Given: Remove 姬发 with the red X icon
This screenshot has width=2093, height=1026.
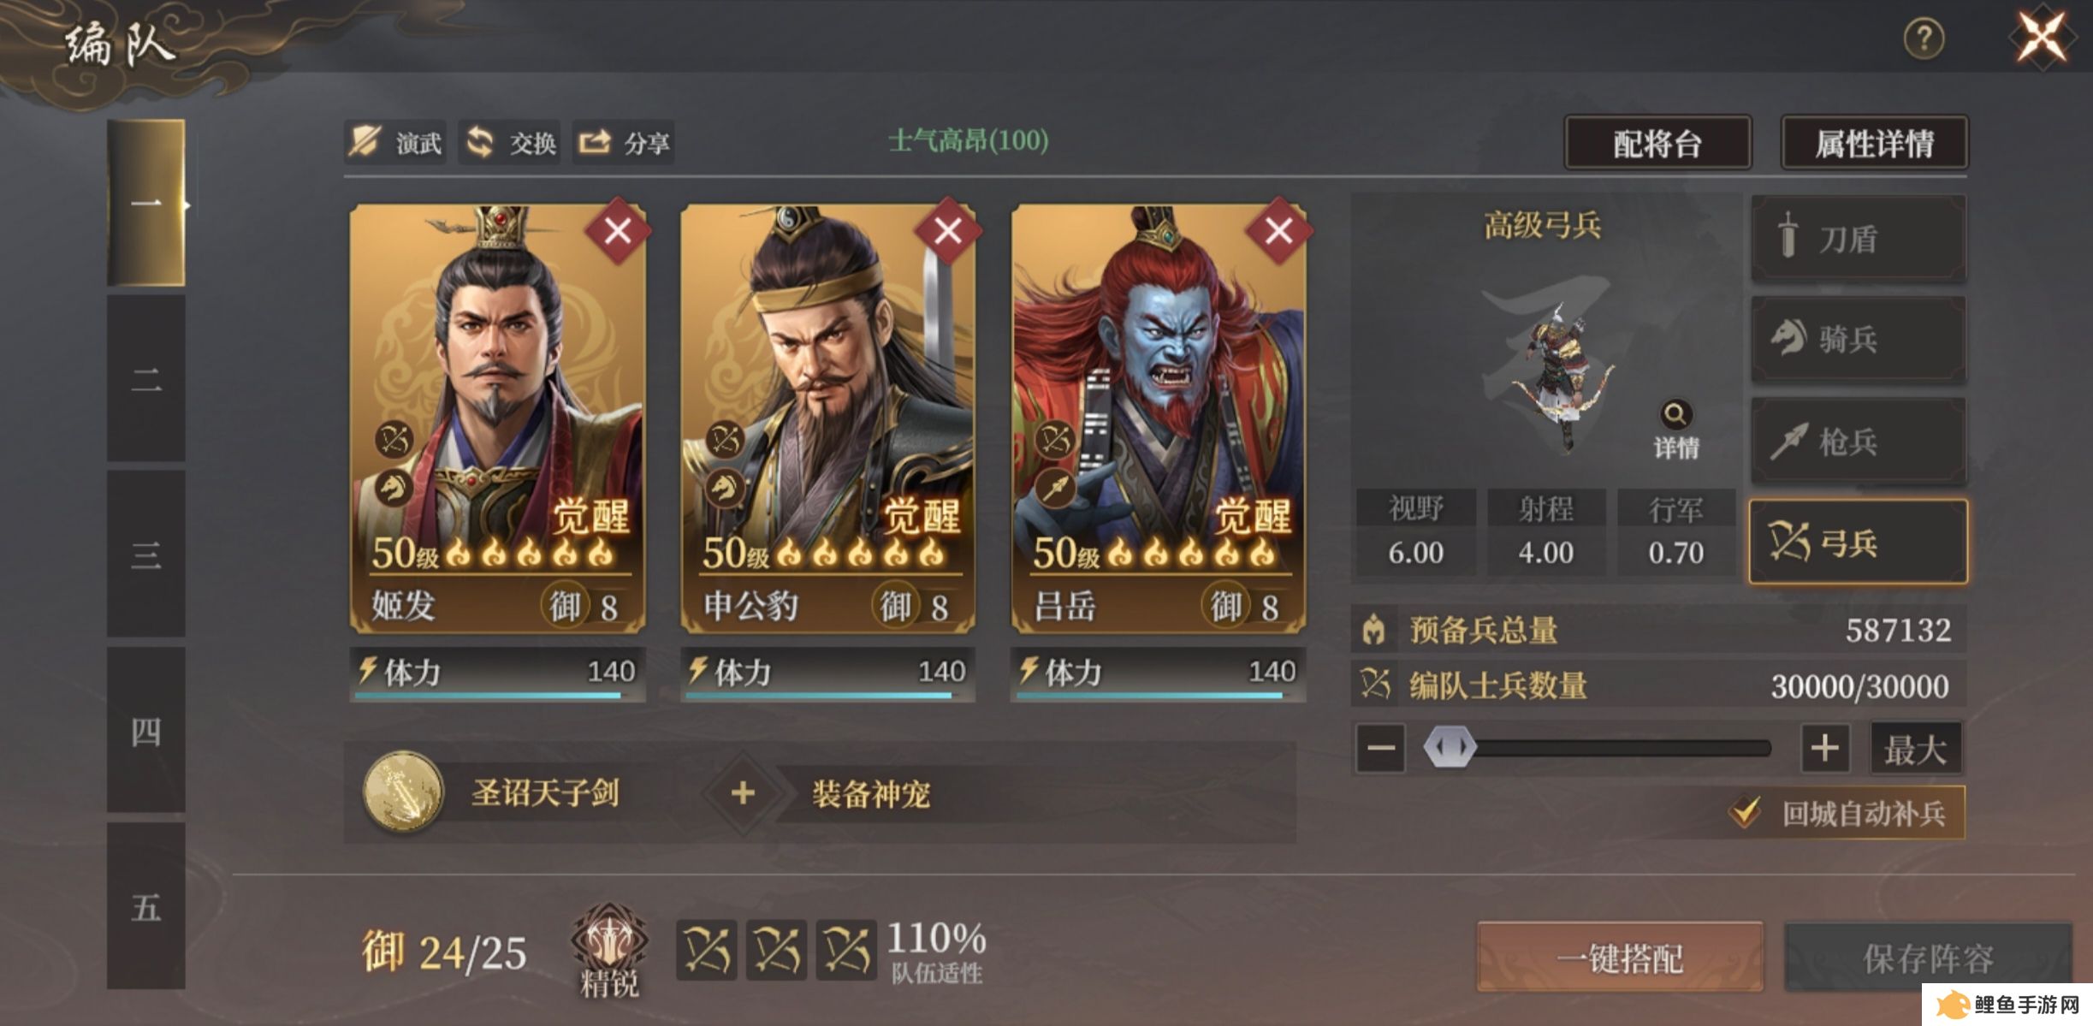Looking at the screenshot, I should tap(618, 231).
